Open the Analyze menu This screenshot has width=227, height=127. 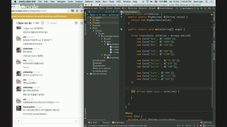pyautogui.click(x=79, y=1)
